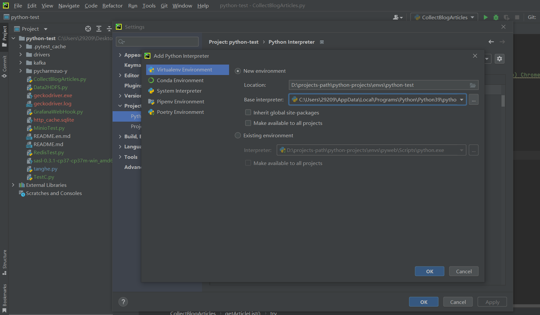The width and height of the screenshot is (540, 315).
Task: Run with coverage shield icon
Action: click(x=506, y=17)
